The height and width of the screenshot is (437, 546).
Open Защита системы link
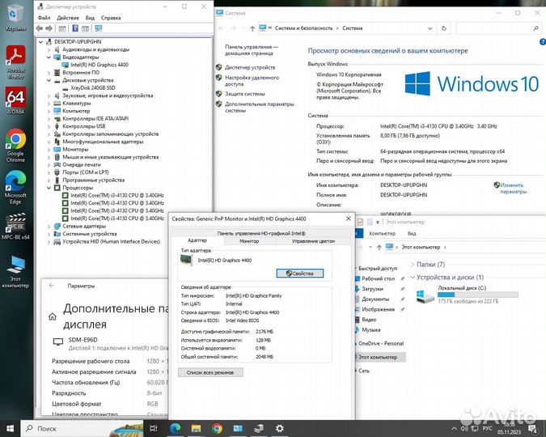245,94
